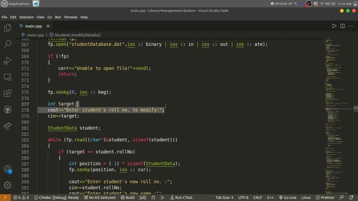Image resolution: width=358 pixels, height=201 pixels.
Task: Open the feedback icon in the status bar
Action: coord(342,198)
